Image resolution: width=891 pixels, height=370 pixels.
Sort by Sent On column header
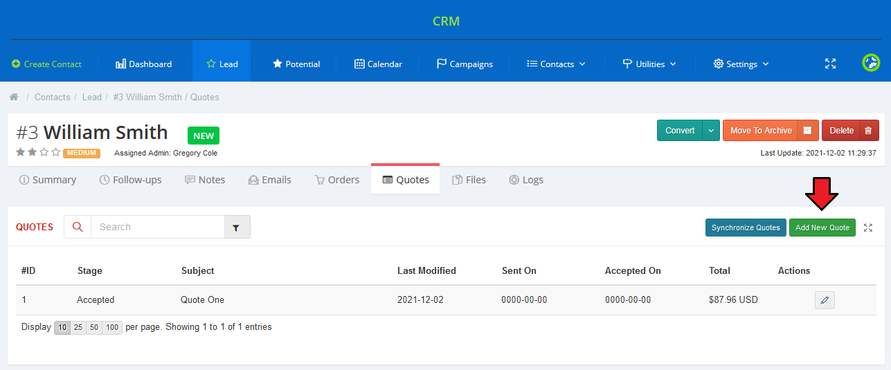(x=519, y=271)
